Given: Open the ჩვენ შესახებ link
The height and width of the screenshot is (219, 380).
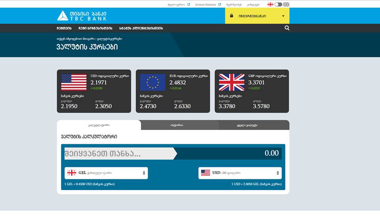Looking at the screenshot, I should coord(234,5).
